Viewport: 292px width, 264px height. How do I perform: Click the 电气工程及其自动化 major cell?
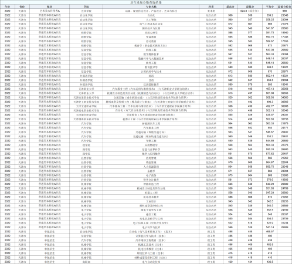pos(151,24)
